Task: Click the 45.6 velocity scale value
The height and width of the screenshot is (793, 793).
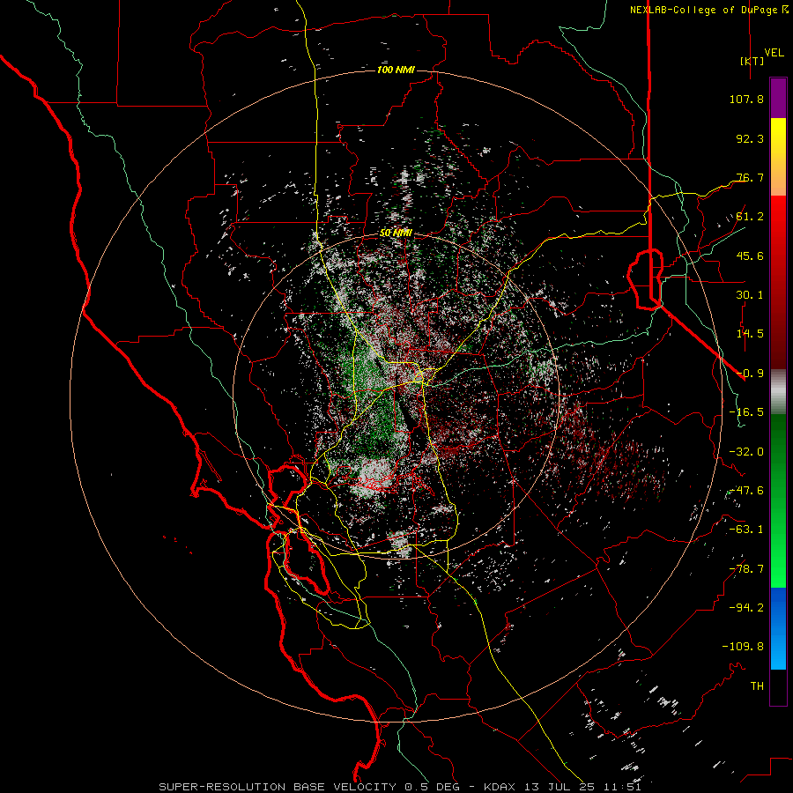Action: (x=750, y=256)
